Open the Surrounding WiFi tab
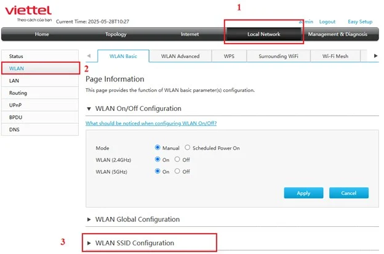Viewport: 384px width, 254px height. tap(278, 56)
